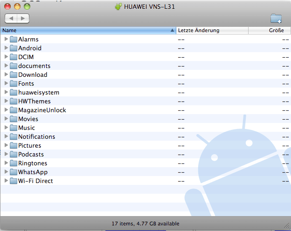This screenshot has height=231, width=291.
Task: Expand the Music folder triangle
Action: click(x=6, y=127)
